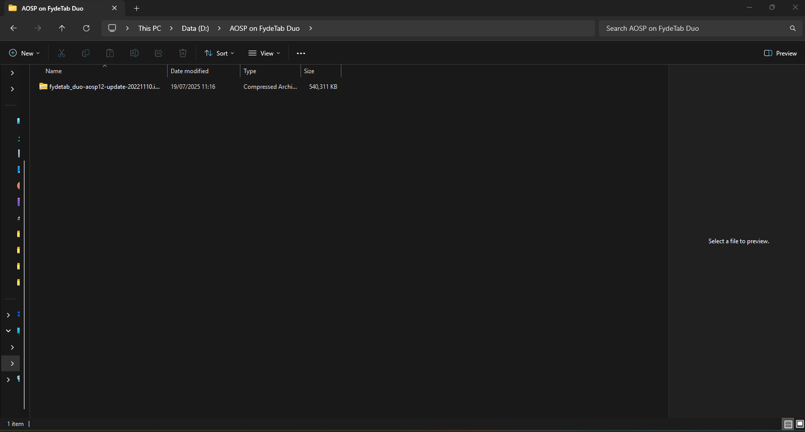Viewport: 805px width, 432px height.
Task: Click the Rename icon in the toolbar
Action: point(134,53)
